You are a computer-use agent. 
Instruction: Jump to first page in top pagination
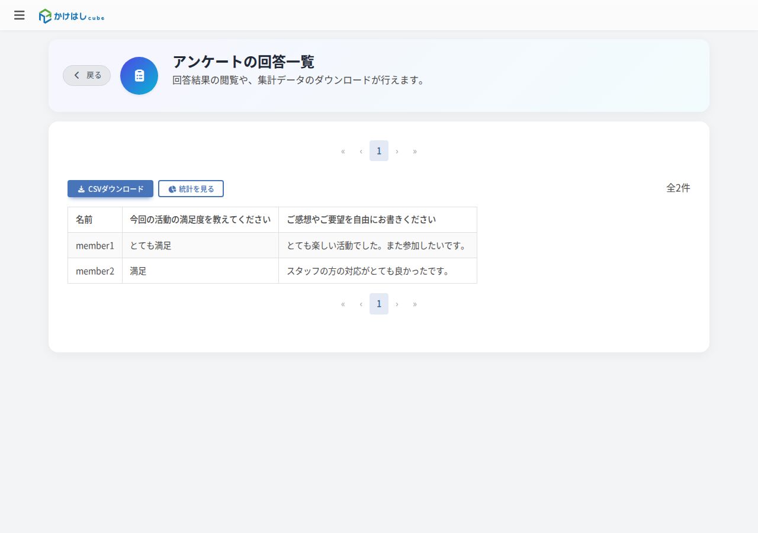pos(343,151)
